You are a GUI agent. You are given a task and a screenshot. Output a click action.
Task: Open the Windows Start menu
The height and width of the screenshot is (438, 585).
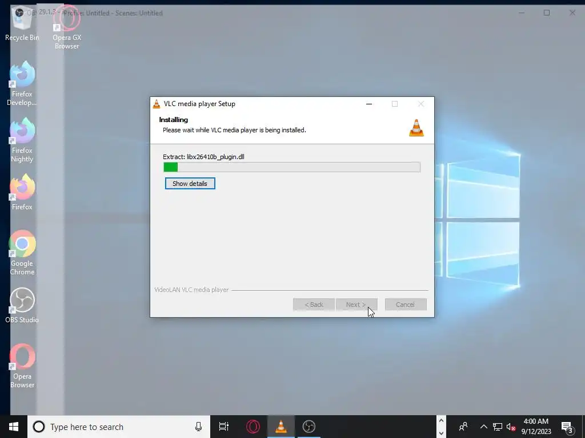(14, 427)
